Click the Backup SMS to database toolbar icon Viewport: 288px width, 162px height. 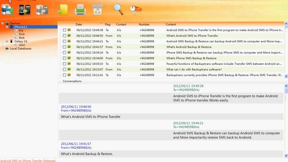(x=7, y=9)
